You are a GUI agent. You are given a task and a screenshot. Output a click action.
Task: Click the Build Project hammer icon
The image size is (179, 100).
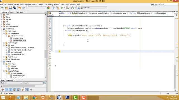pos(54,8)
